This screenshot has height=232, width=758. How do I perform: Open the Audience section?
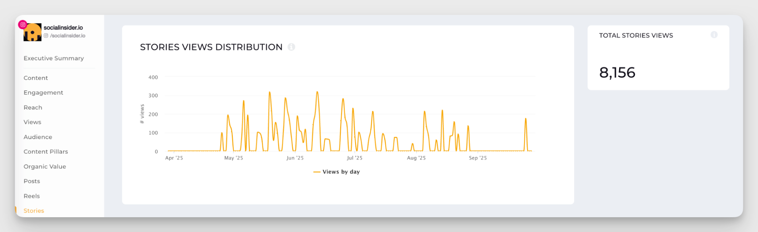(38, 137)
